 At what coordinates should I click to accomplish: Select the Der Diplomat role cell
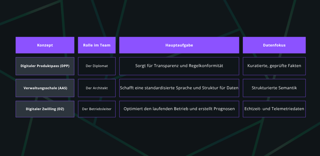coord(97,66)
